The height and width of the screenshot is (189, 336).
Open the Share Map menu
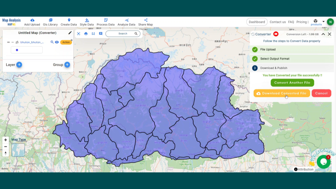tap(145, 22)
